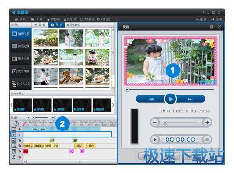Open 文字编辑 text editing in the sidebar

point(21,71)
